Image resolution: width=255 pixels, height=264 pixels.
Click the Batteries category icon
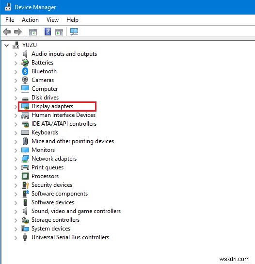pos(25,63)
